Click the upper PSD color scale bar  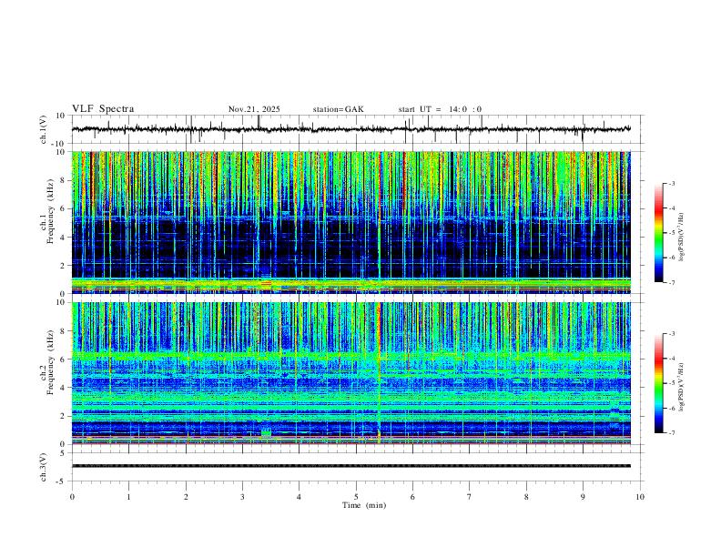(x=659, y=233)
